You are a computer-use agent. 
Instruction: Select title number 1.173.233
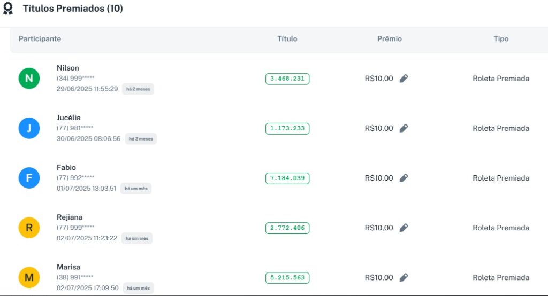click(x=287, y=128)
